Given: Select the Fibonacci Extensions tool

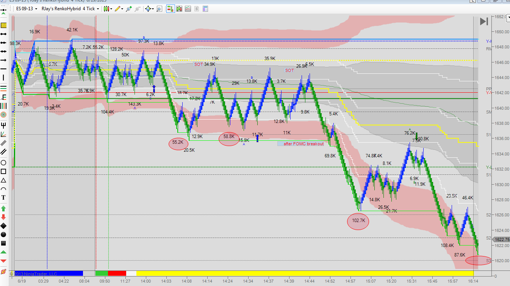Looking at the screenshot, I should 4,97.
